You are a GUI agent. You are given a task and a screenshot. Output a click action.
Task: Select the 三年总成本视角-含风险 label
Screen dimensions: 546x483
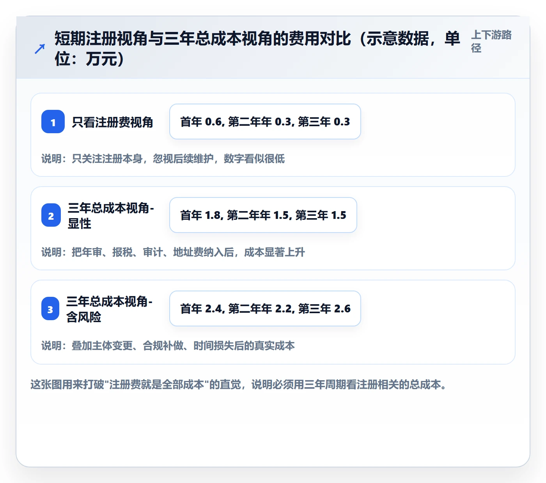(x=110, y=309)
